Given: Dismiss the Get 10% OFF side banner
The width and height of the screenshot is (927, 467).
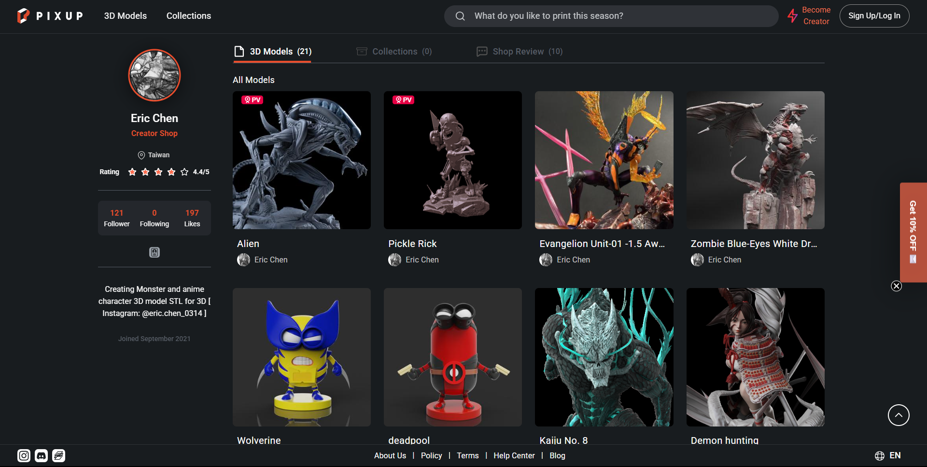Looking at the screenshot, I should pos(897,286).
